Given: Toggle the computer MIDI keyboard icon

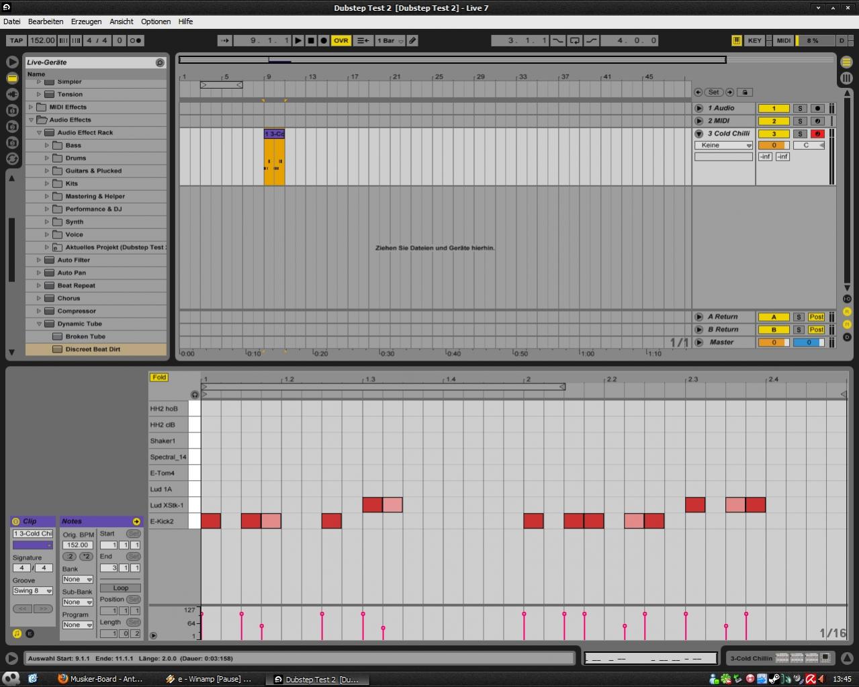Looking at the screenshot, I should pyautogui.click(x=737, y=40).
